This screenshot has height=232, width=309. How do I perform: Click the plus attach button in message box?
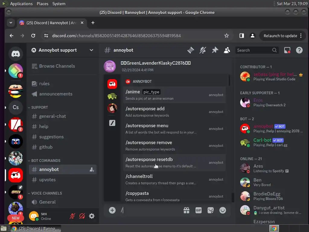click(x=112, y=210)
